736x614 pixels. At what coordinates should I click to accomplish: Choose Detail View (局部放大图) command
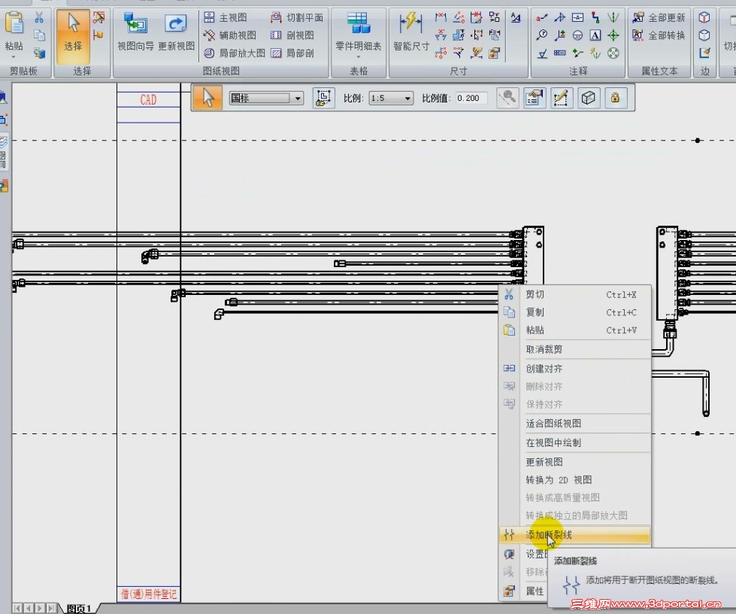(x=235, y=53)
